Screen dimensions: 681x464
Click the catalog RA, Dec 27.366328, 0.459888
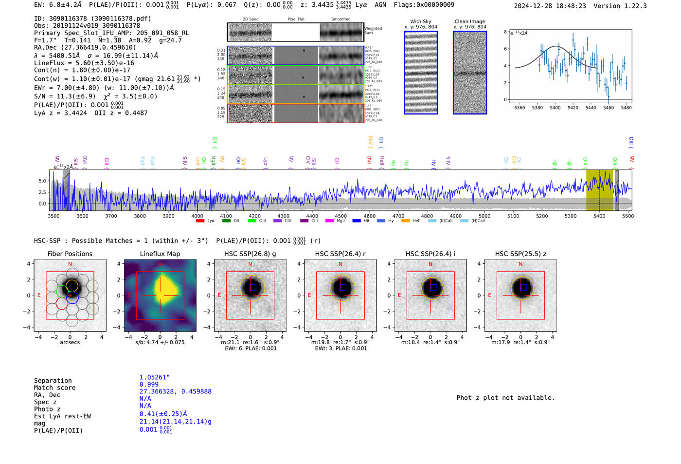(x=175, y=391)
